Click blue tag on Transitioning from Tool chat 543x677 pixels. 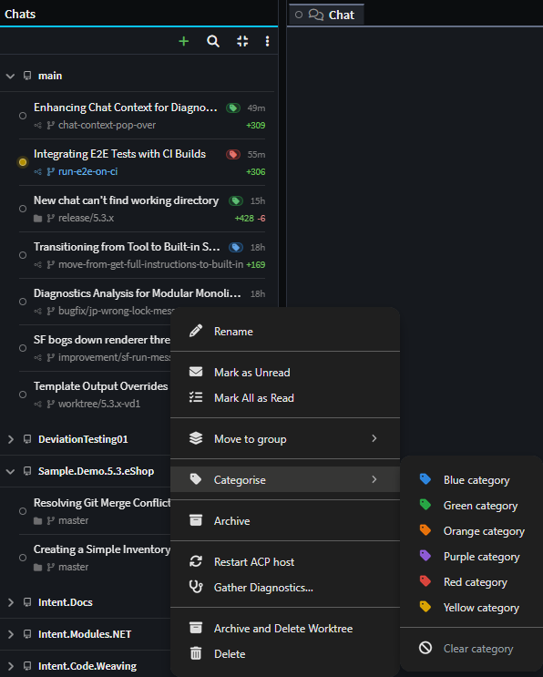click(236, 248)
